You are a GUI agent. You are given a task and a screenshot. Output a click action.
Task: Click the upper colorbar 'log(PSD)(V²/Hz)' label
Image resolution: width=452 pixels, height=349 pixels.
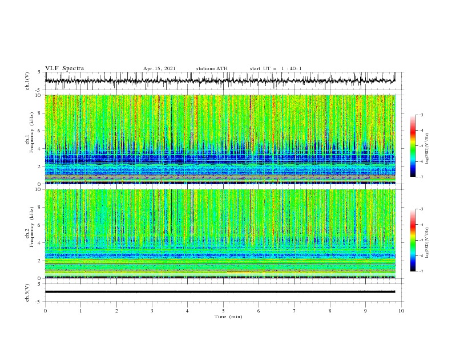tap(427, 149)
